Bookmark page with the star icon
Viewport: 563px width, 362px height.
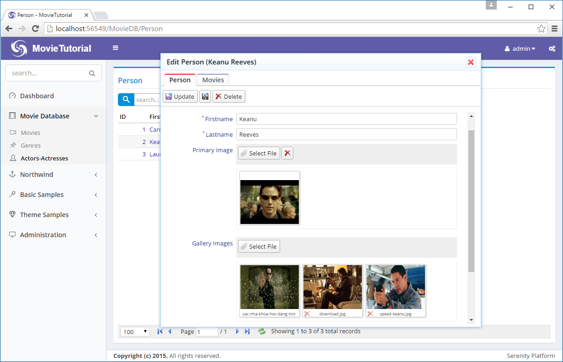(x=541, y=29)
